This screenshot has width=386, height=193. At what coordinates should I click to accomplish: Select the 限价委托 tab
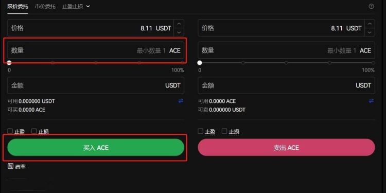[17, 7]
